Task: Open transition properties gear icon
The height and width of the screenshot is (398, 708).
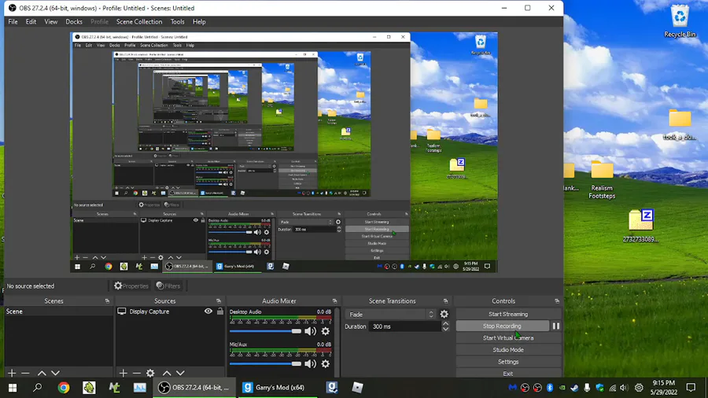Action: pyautogui.click(x=444, y=315)
